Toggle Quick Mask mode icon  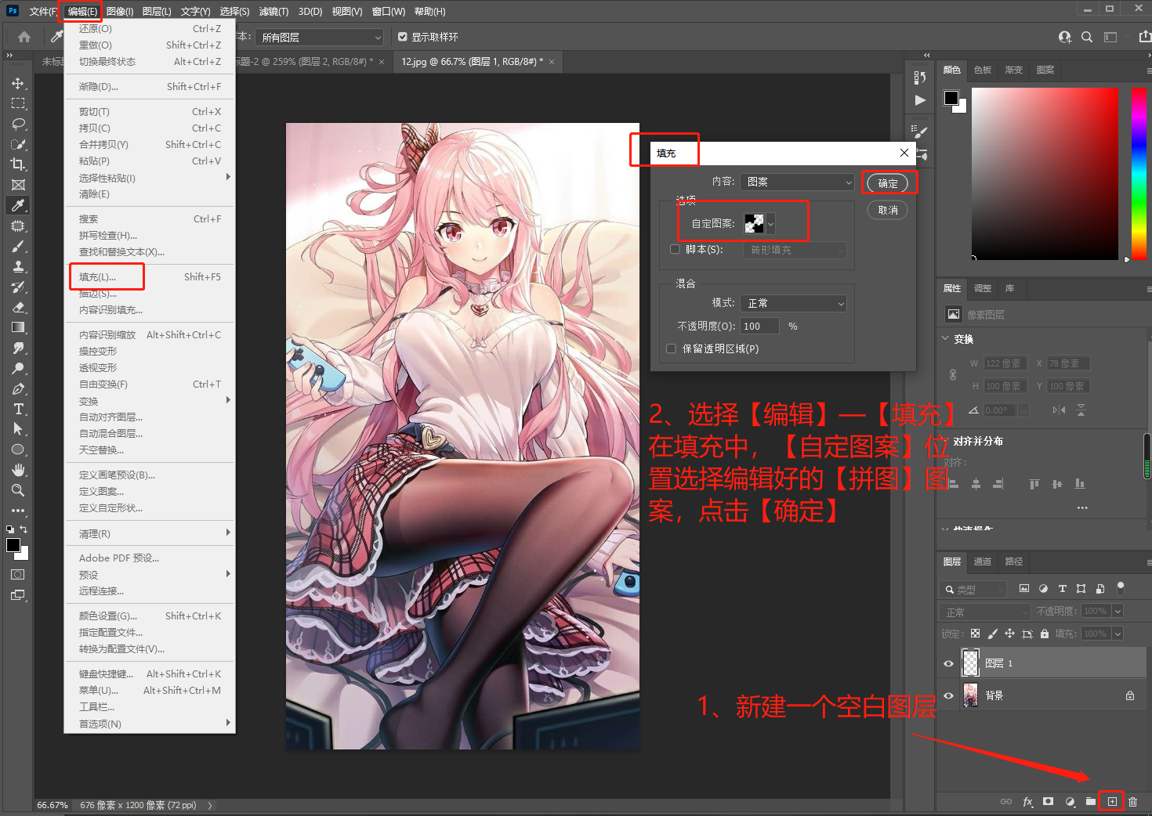pyautogui.click(x=17, y=575)
